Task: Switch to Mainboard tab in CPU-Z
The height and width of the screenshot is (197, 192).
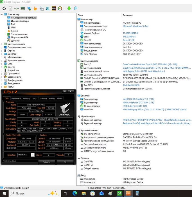Action: pyautogui.click(x=16, y=98)
